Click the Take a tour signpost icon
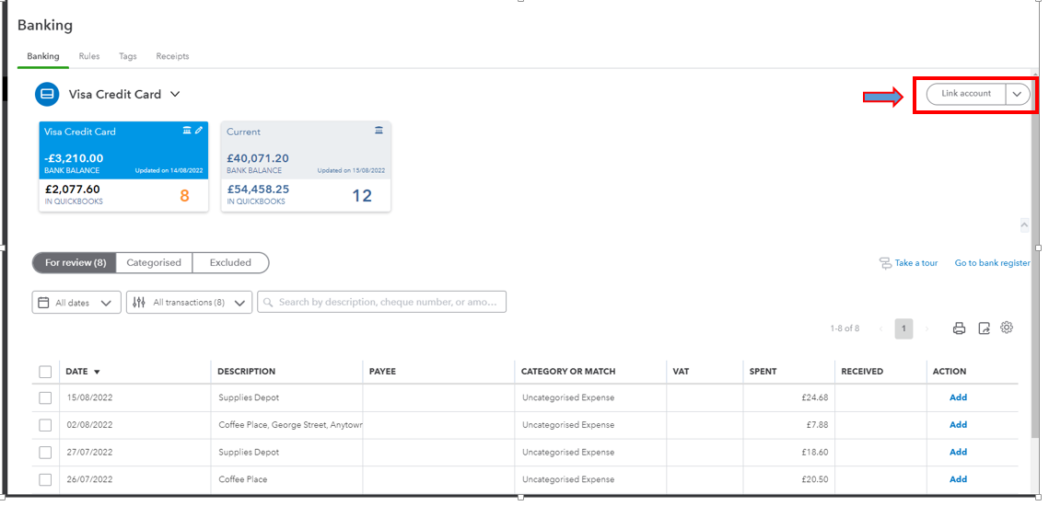 pos(885,263)
